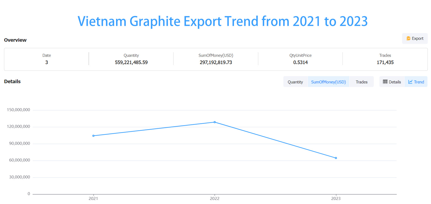Click the 150,000,000 y-axis label
The height and width of the screenshot is (204, 431).
pyautogui.click(x=18, y=110)
